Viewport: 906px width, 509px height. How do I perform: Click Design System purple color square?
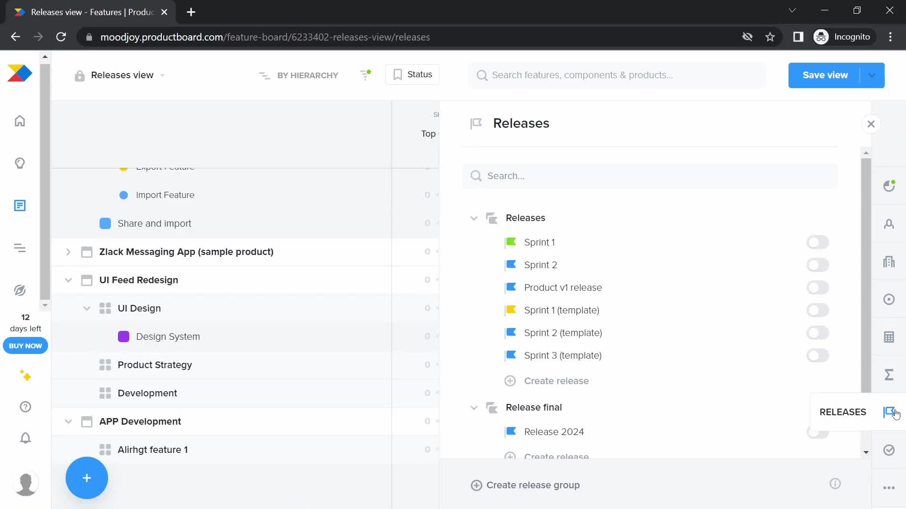[x=124, y=337]
